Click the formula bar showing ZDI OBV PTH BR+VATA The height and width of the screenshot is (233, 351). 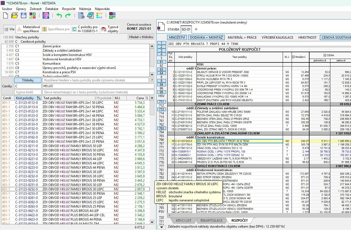point(259,44)
